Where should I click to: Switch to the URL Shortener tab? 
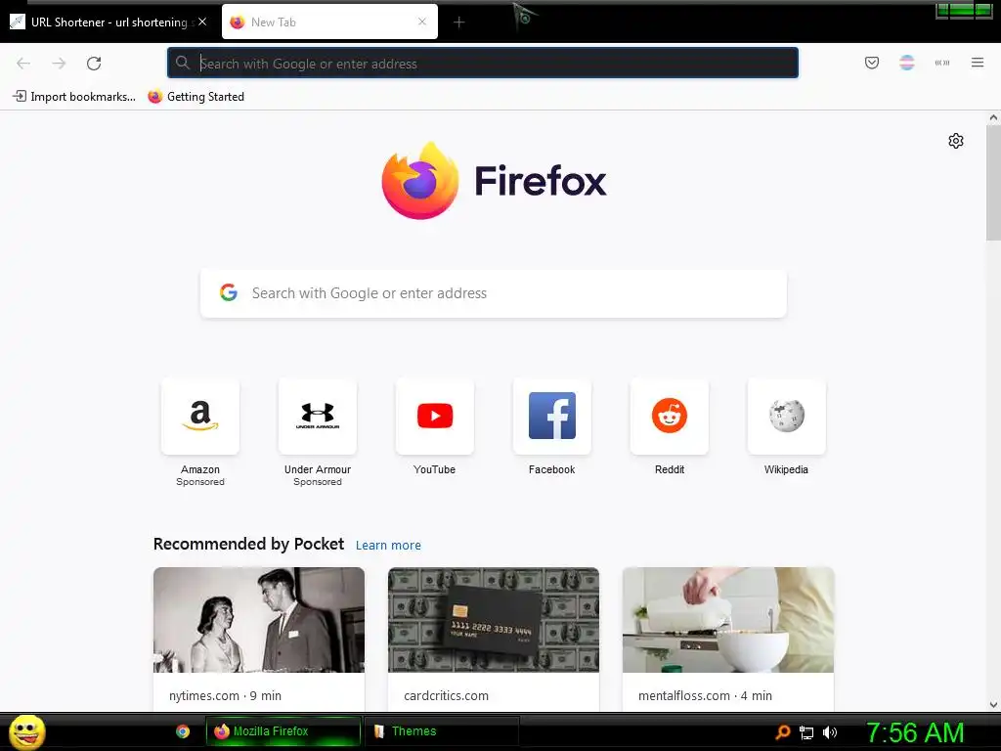[x=109, y=22]
